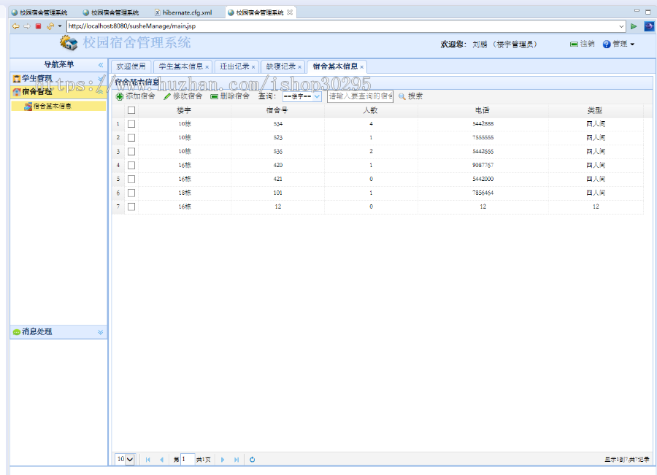Check the row with dormitory 523
The width and height of the screenshot is (657, 475).
coord(131,138)
